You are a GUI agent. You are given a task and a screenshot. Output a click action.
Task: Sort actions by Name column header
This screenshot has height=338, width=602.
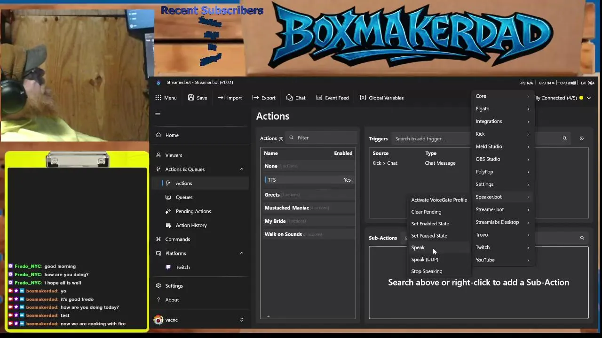(x=271, y=153)
